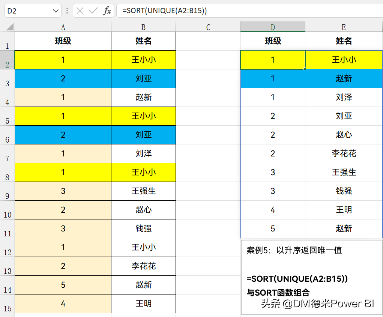Click blue cell B3 刘亚
The width and height of the screenshot is (383, 317).
(143, 79)
